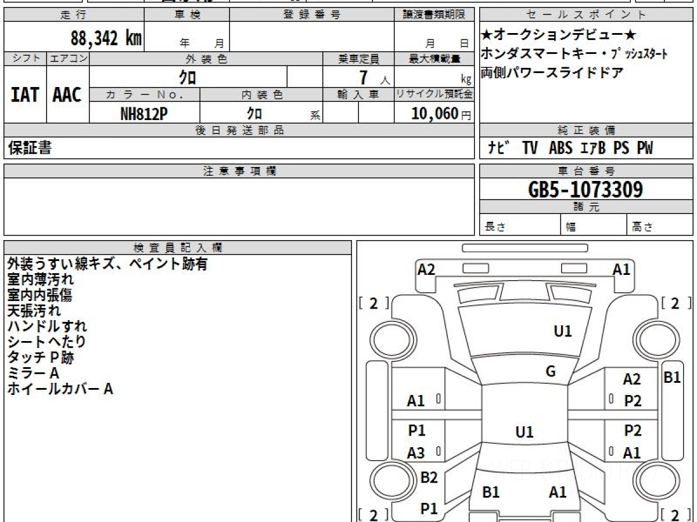Select the タッチP跡 note
Screen dimensions: 697x522
pyautogui.click(x=41, y=358)
